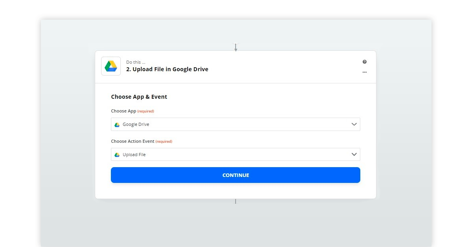
Task: Expand the Choose Action Event dropdown arrow
Action: tap(354, 155)
